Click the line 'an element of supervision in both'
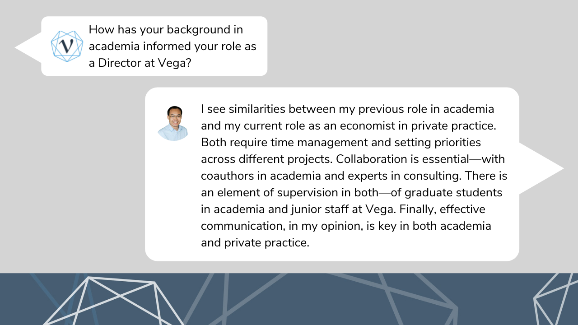Viewport: 578px width, 325px height. [289, 193]
